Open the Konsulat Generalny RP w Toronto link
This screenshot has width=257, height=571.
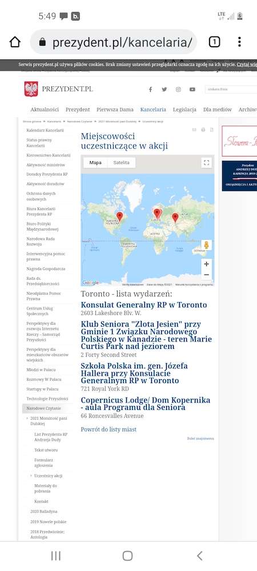point(144,305)
